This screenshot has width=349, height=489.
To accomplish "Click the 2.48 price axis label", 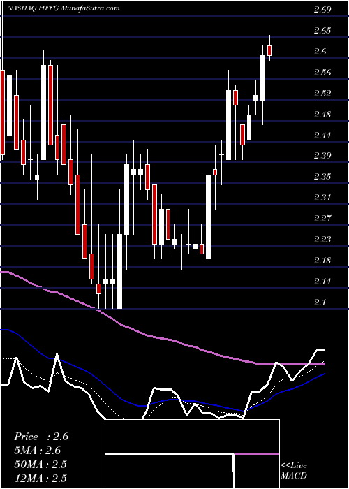I will tap(322, 115).
